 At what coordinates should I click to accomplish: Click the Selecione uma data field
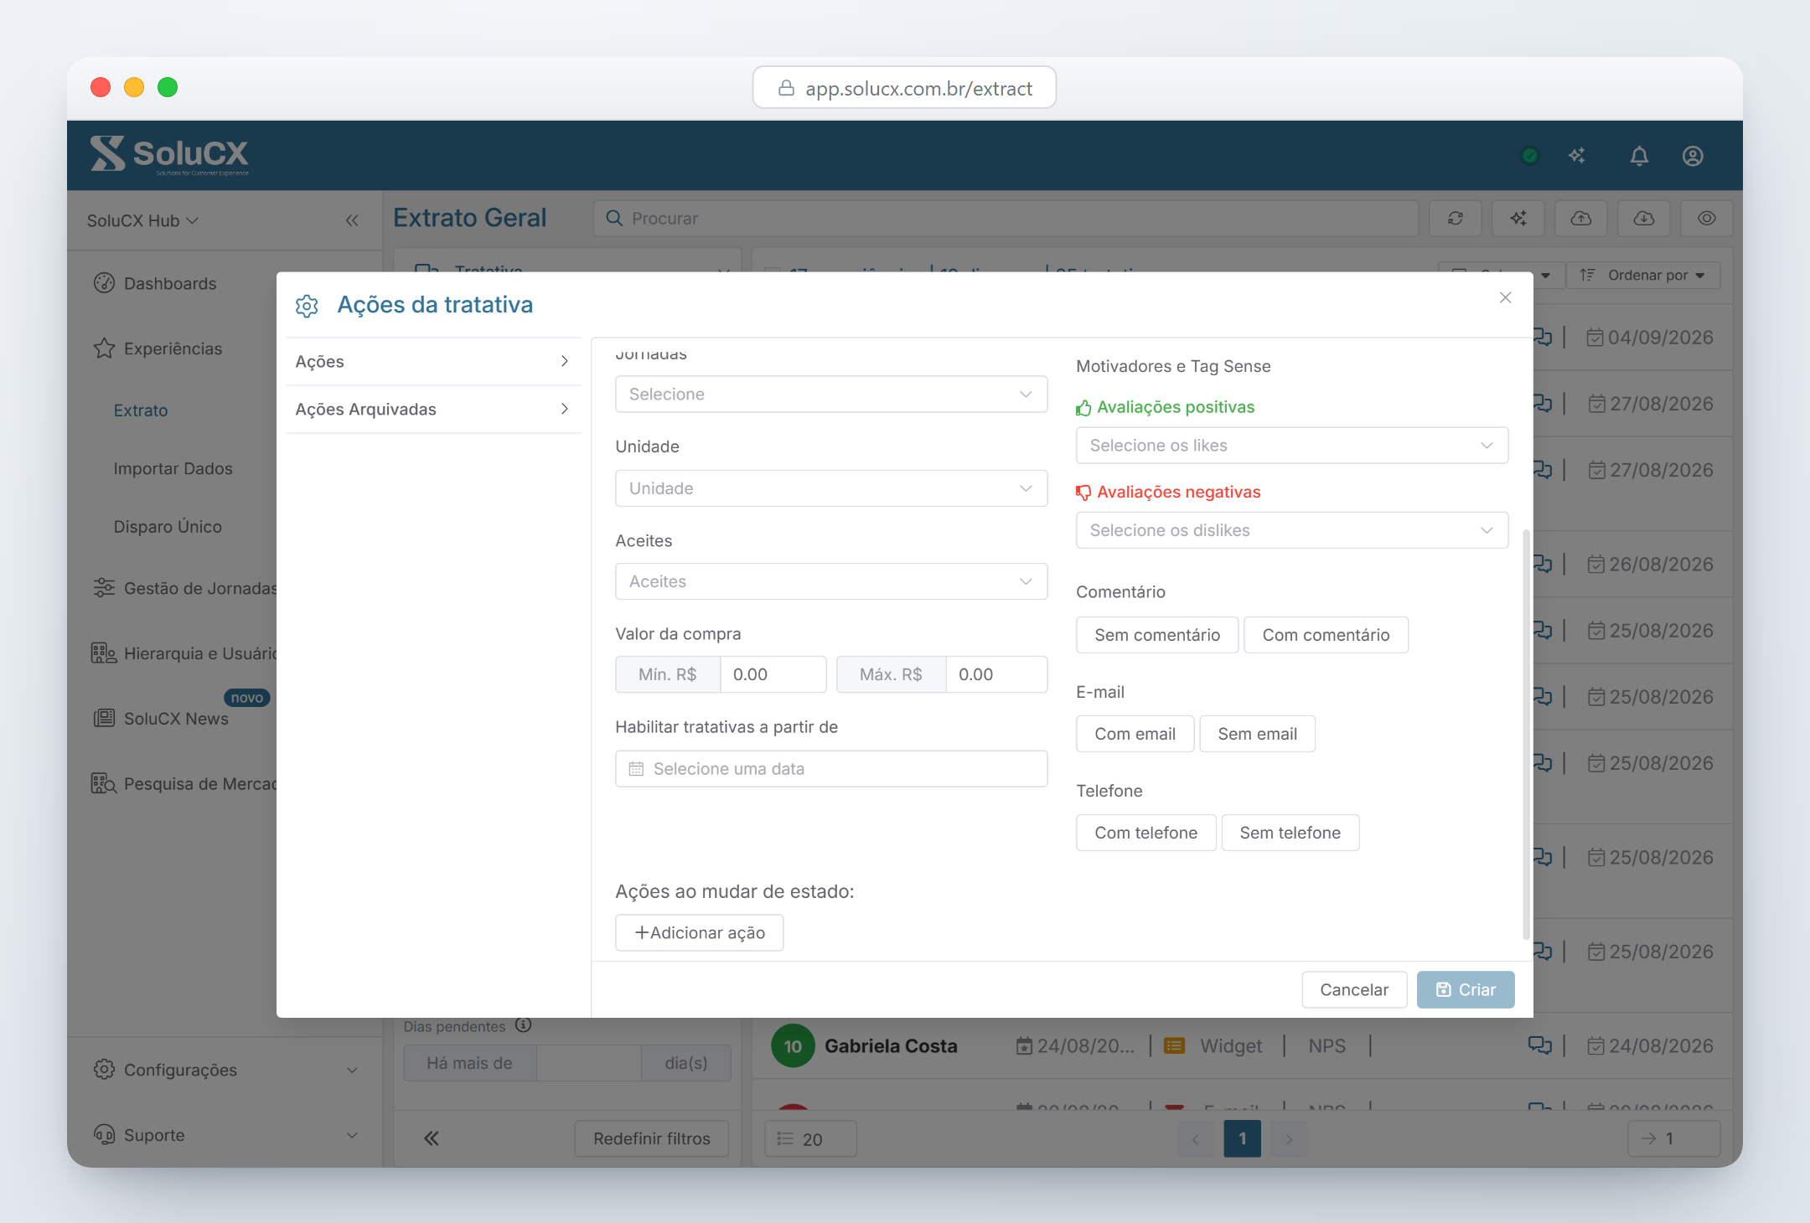[x=831, y=768]
